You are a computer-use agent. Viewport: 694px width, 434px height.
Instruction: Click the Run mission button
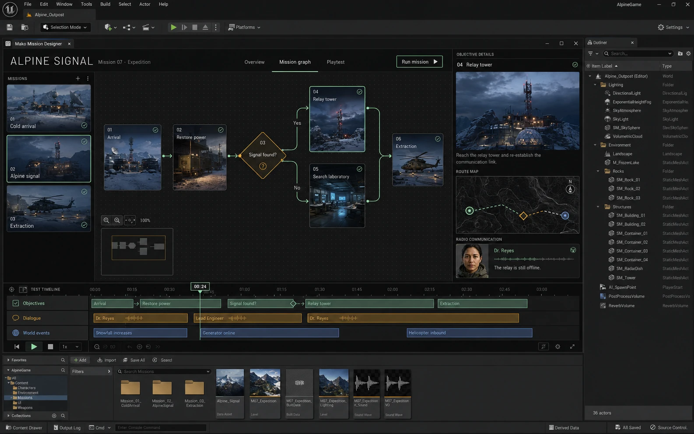click(419, 62)
